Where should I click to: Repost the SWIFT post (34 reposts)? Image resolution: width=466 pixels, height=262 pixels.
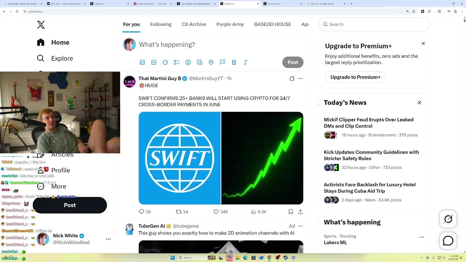[x=182, y=211]
